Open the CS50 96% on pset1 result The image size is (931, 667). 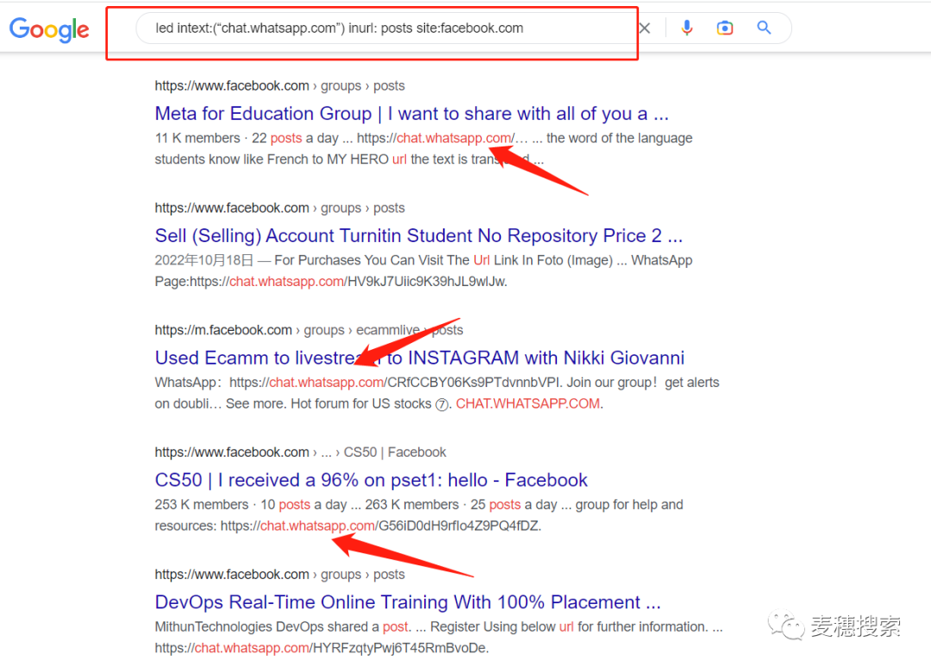coord(371,480)
